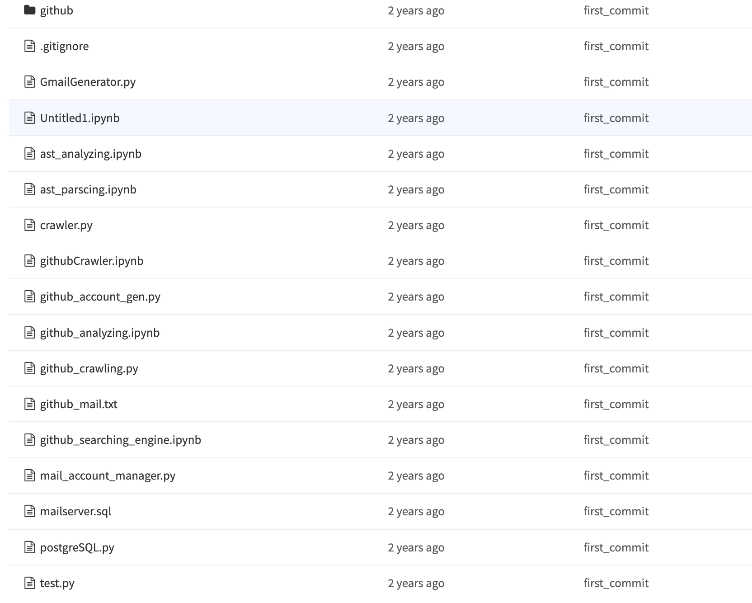Click the file icon beside mailserver.sql
Screen dimensions: 752x603
point(29,511)
